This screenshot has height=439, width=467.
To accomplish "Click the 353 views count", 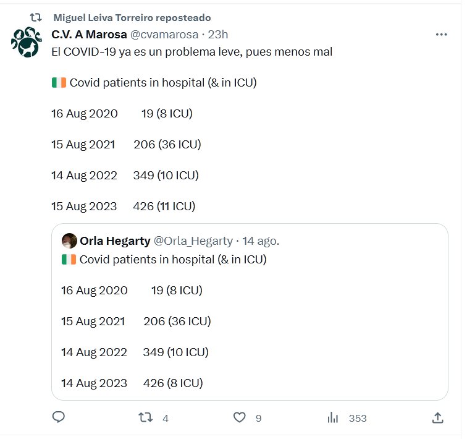I will 358,419.
